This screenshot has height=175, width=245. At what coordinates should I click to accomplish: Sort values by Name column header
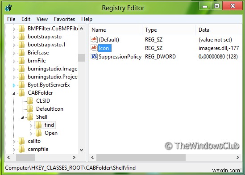point(115,29)
